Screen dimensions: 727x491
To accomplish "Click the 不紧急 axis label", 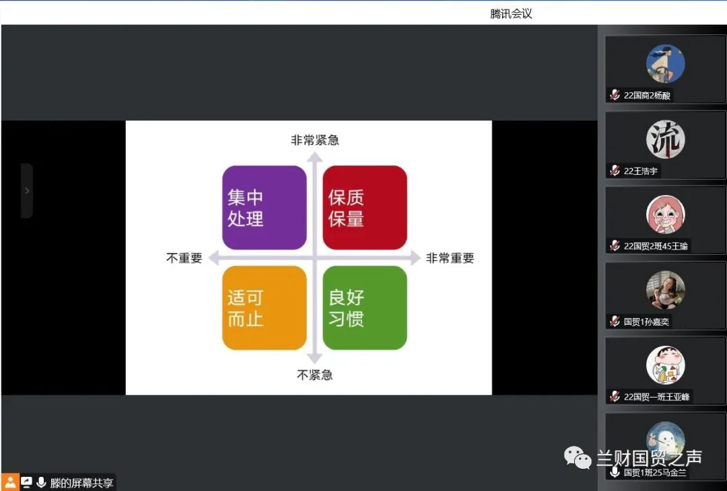I will [315, 374].
